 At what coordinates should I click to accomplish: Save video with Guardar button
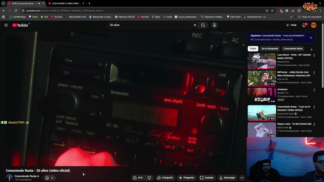tap(207, 178)
